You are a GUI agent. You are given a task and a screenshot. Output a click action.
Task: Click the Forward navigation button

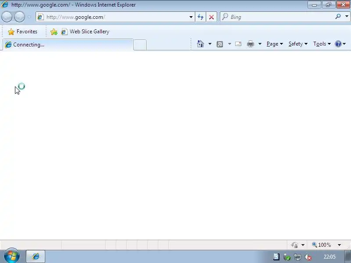(19, 17)
